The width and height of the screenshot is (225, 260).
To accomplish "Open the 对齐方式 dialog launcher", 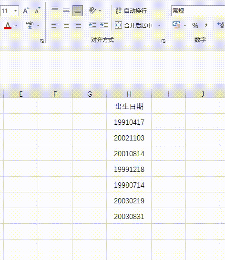I will click(164, 41).
